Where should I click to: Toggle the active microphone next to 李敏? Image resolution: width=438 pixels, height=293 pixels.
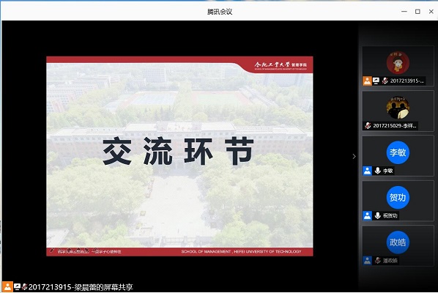coord(378,171)
